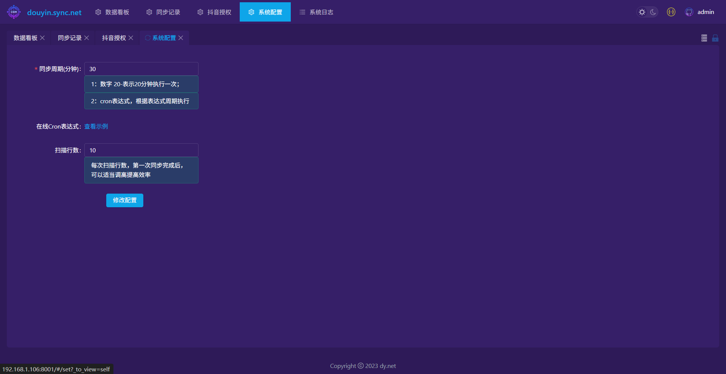Click the list icon beside 系统日志 nav
726x374 pixels.
click(x=302, y=12)
